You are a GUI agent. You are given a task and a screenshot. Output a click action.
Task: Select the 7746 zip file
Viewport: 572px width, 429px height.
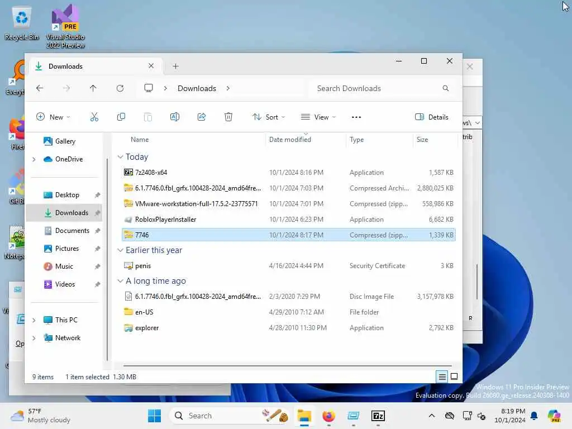pyautogui.click(x=289, y=235)
